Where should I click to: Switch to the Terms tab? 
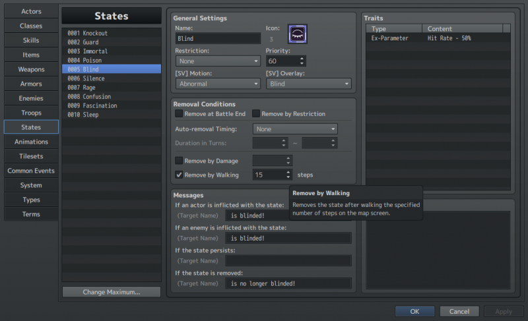tap(31, 214)
